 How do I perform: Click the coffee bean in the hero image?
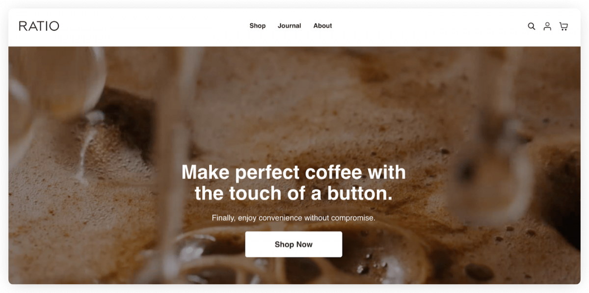click(x=479, y=271)
